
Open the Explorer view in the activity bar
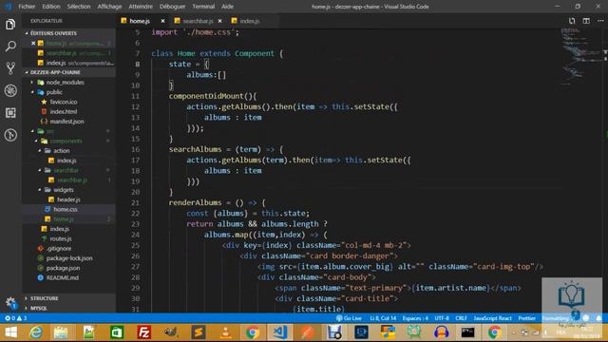(x=10, y=25)
